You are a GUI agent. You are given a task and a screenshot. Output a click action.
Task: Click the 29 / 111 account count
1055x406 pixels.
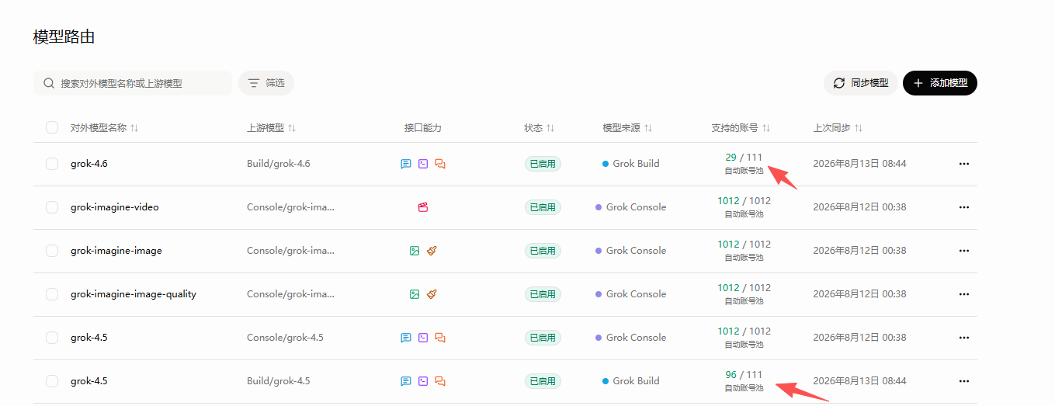click(744, 158)
